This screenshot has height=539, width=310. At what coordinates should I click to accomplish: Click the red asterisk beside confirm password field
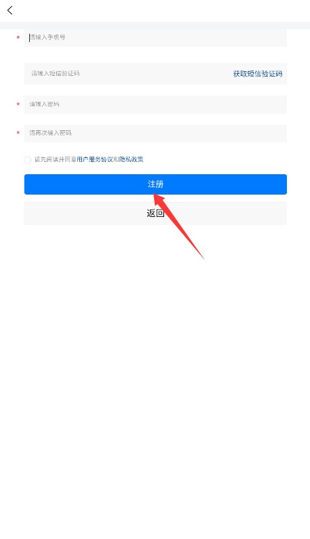click(x=18, y=134)
